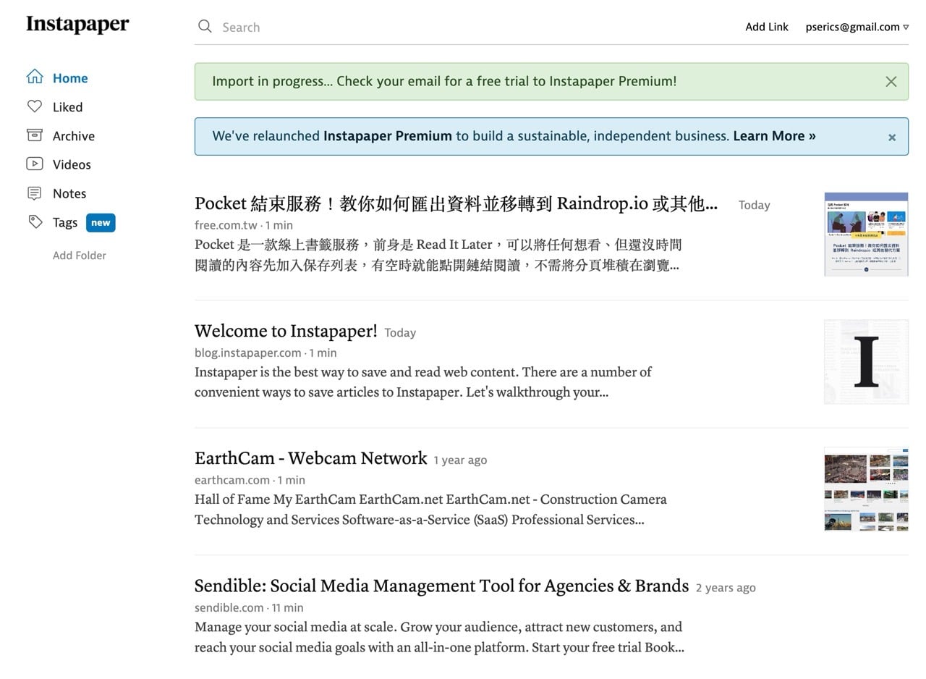Screen dimensions: 926x679
Task: Follow the Learn More » link
Action: coord(774,136)
